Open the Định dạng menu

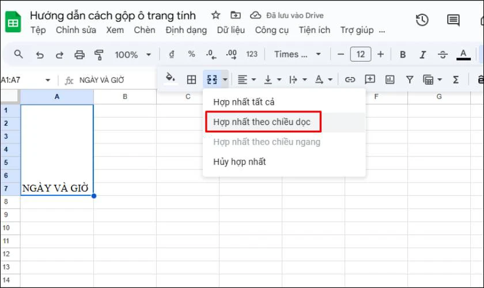tap(186, 30)
